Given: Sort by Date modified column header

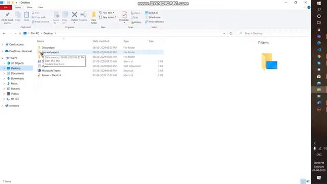Looking at the screenshot, I should [101, 41].
